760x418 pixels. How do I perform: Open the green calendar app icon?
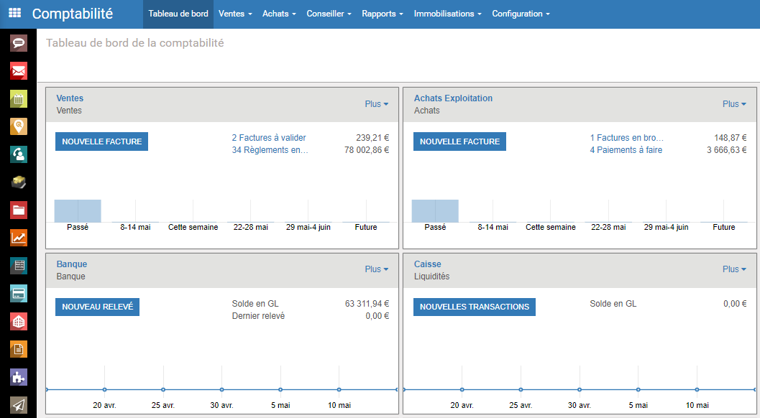click(x=19, y=99)
